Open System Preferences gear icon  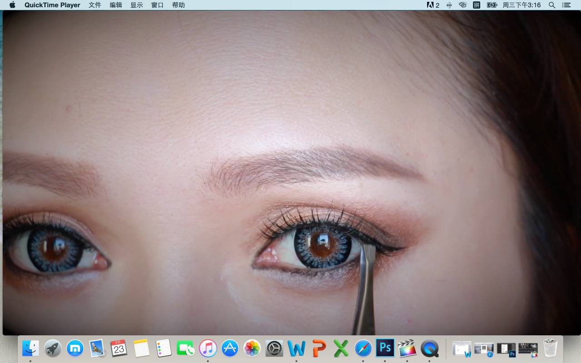(x=274, y=348)
